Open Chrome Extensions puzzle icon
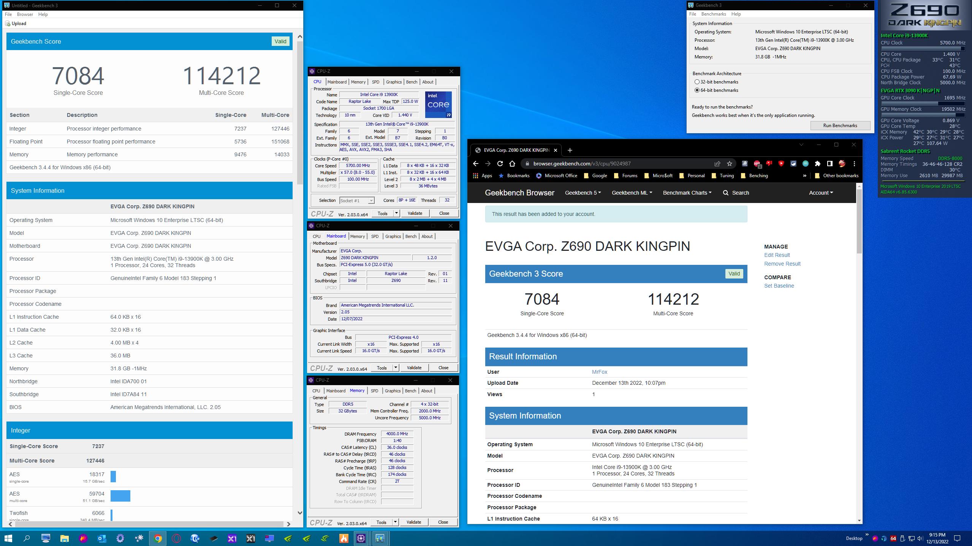This screenshot has width=972, height=546. click(x=818, y=164)
